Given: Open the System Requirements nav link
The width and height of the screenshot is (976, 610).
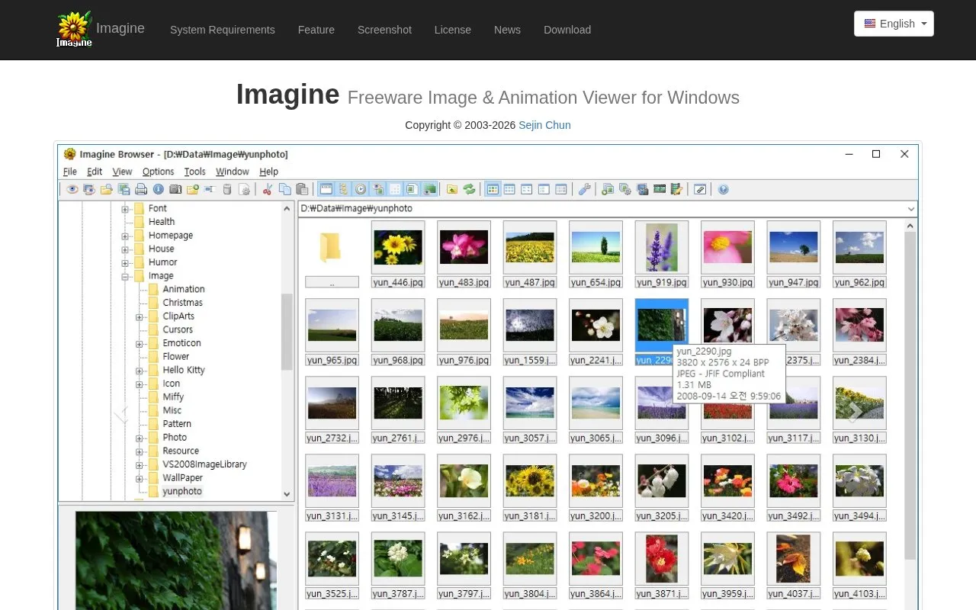Looking at the screenshot, I should click(223, 30).
